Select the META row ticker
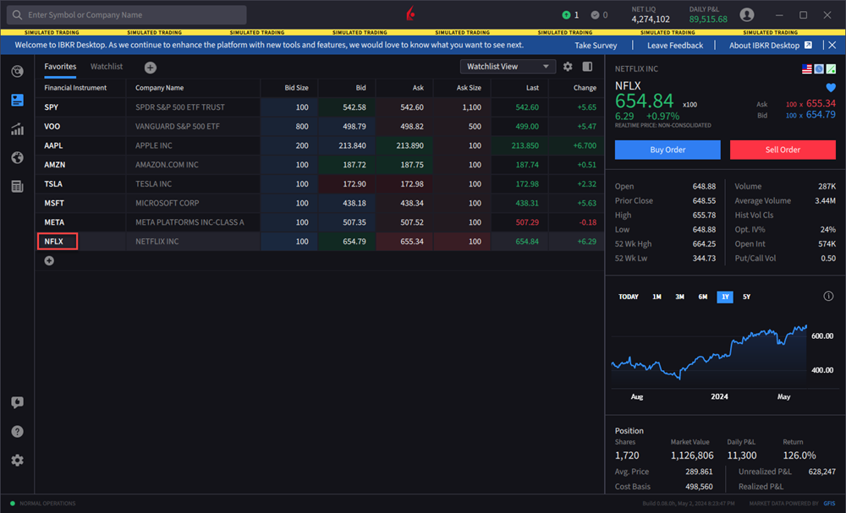846x513 pixels. 54,222
